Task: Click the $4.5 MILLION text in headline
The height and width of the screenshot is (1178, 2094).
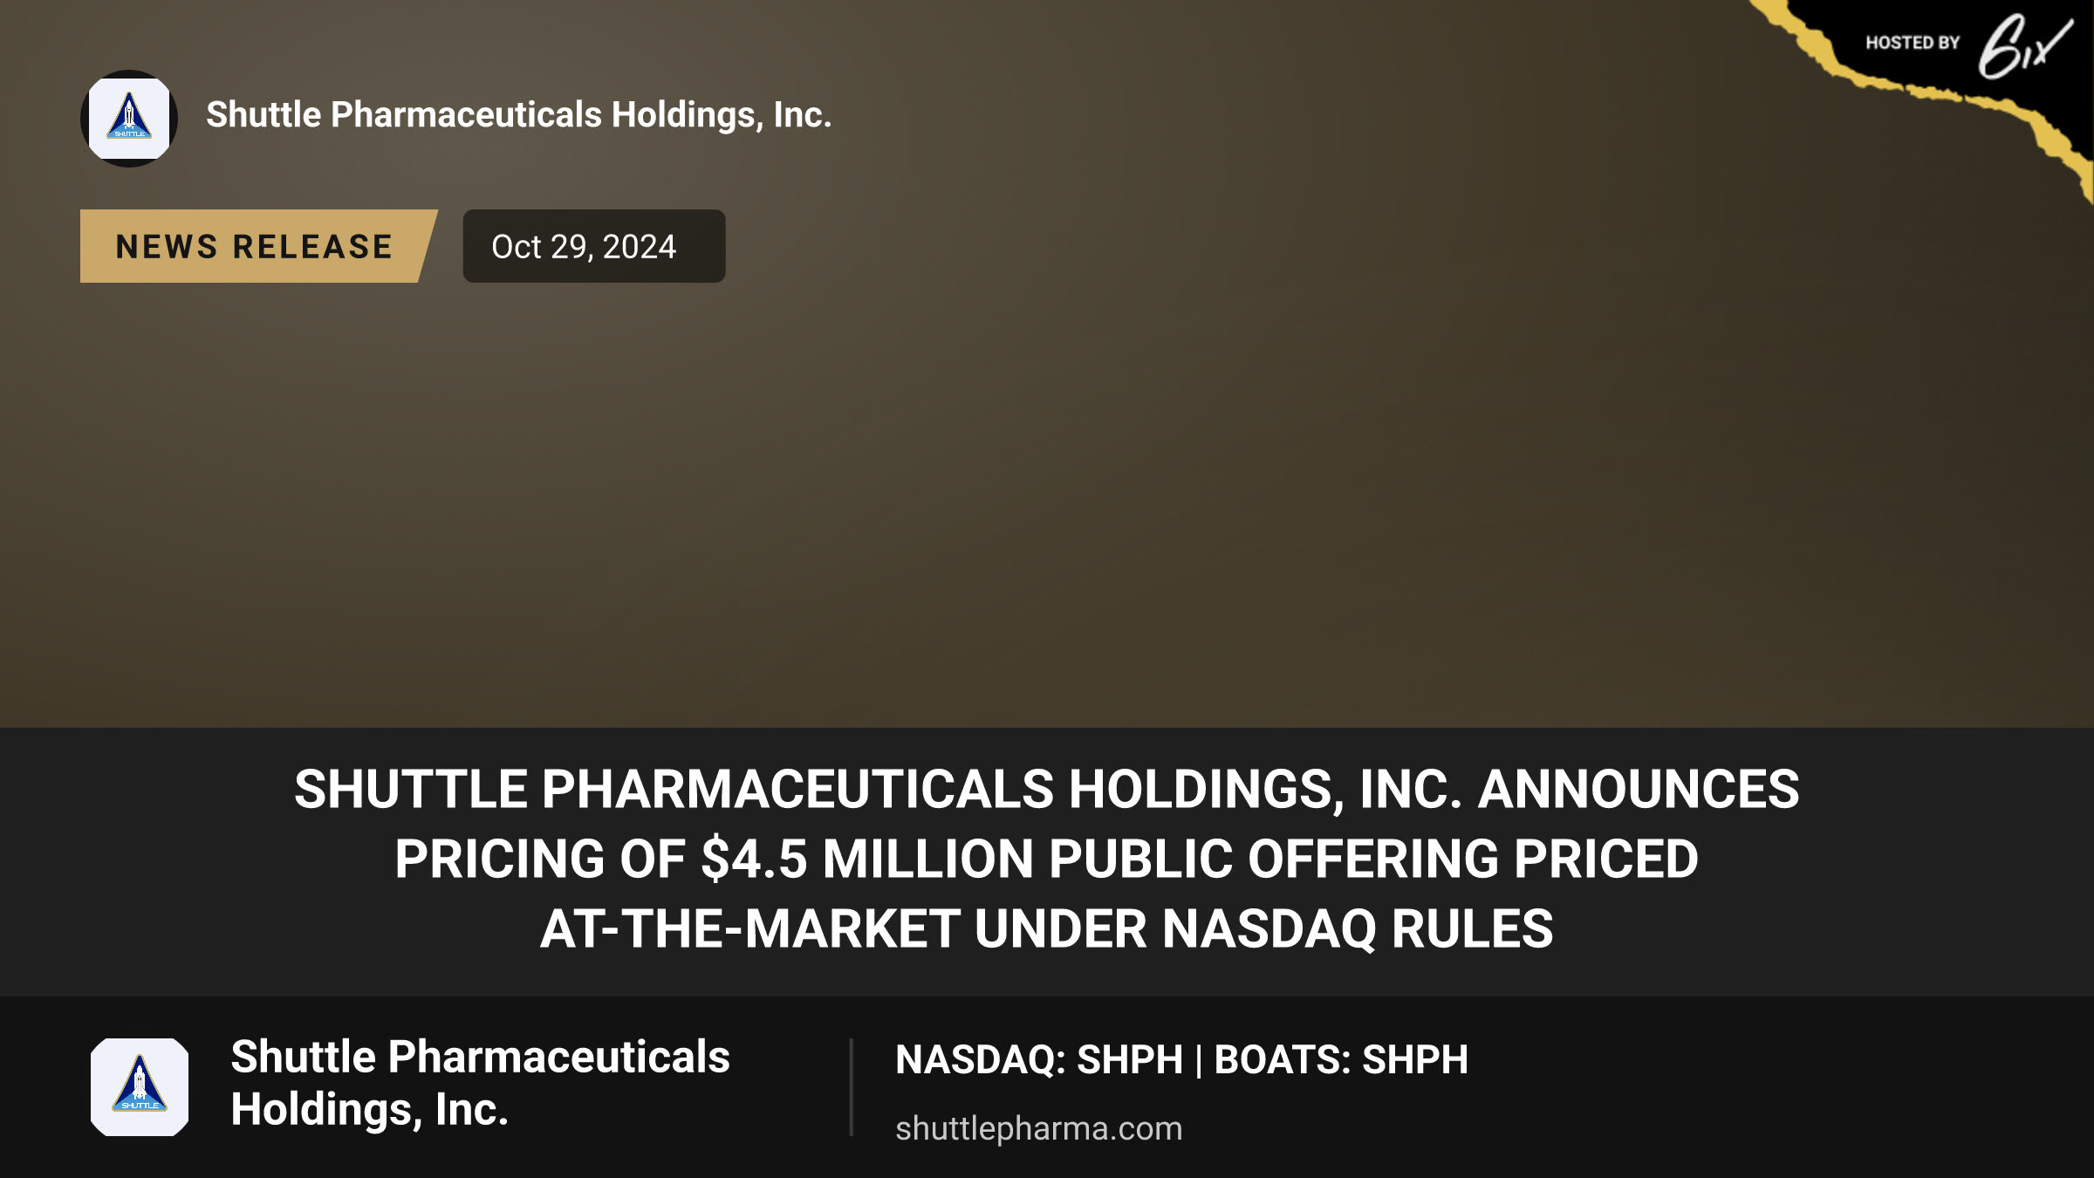Action: coord(867,860)
